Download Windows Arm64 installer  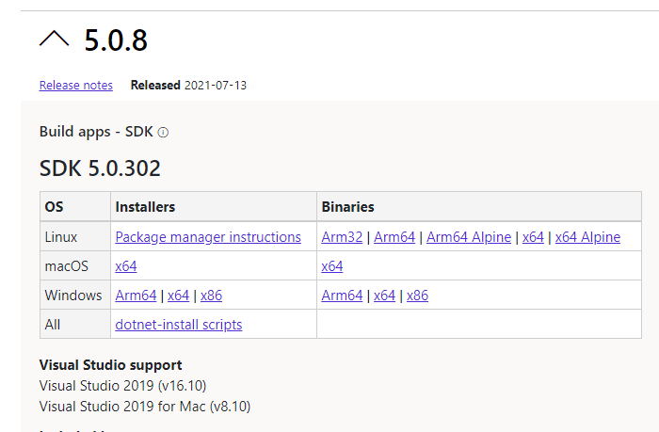[136, 296]
